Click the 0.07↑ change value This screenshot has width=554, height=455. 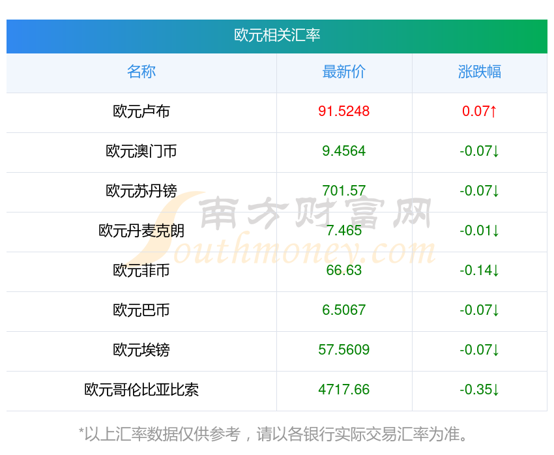(x=480, y=111)
